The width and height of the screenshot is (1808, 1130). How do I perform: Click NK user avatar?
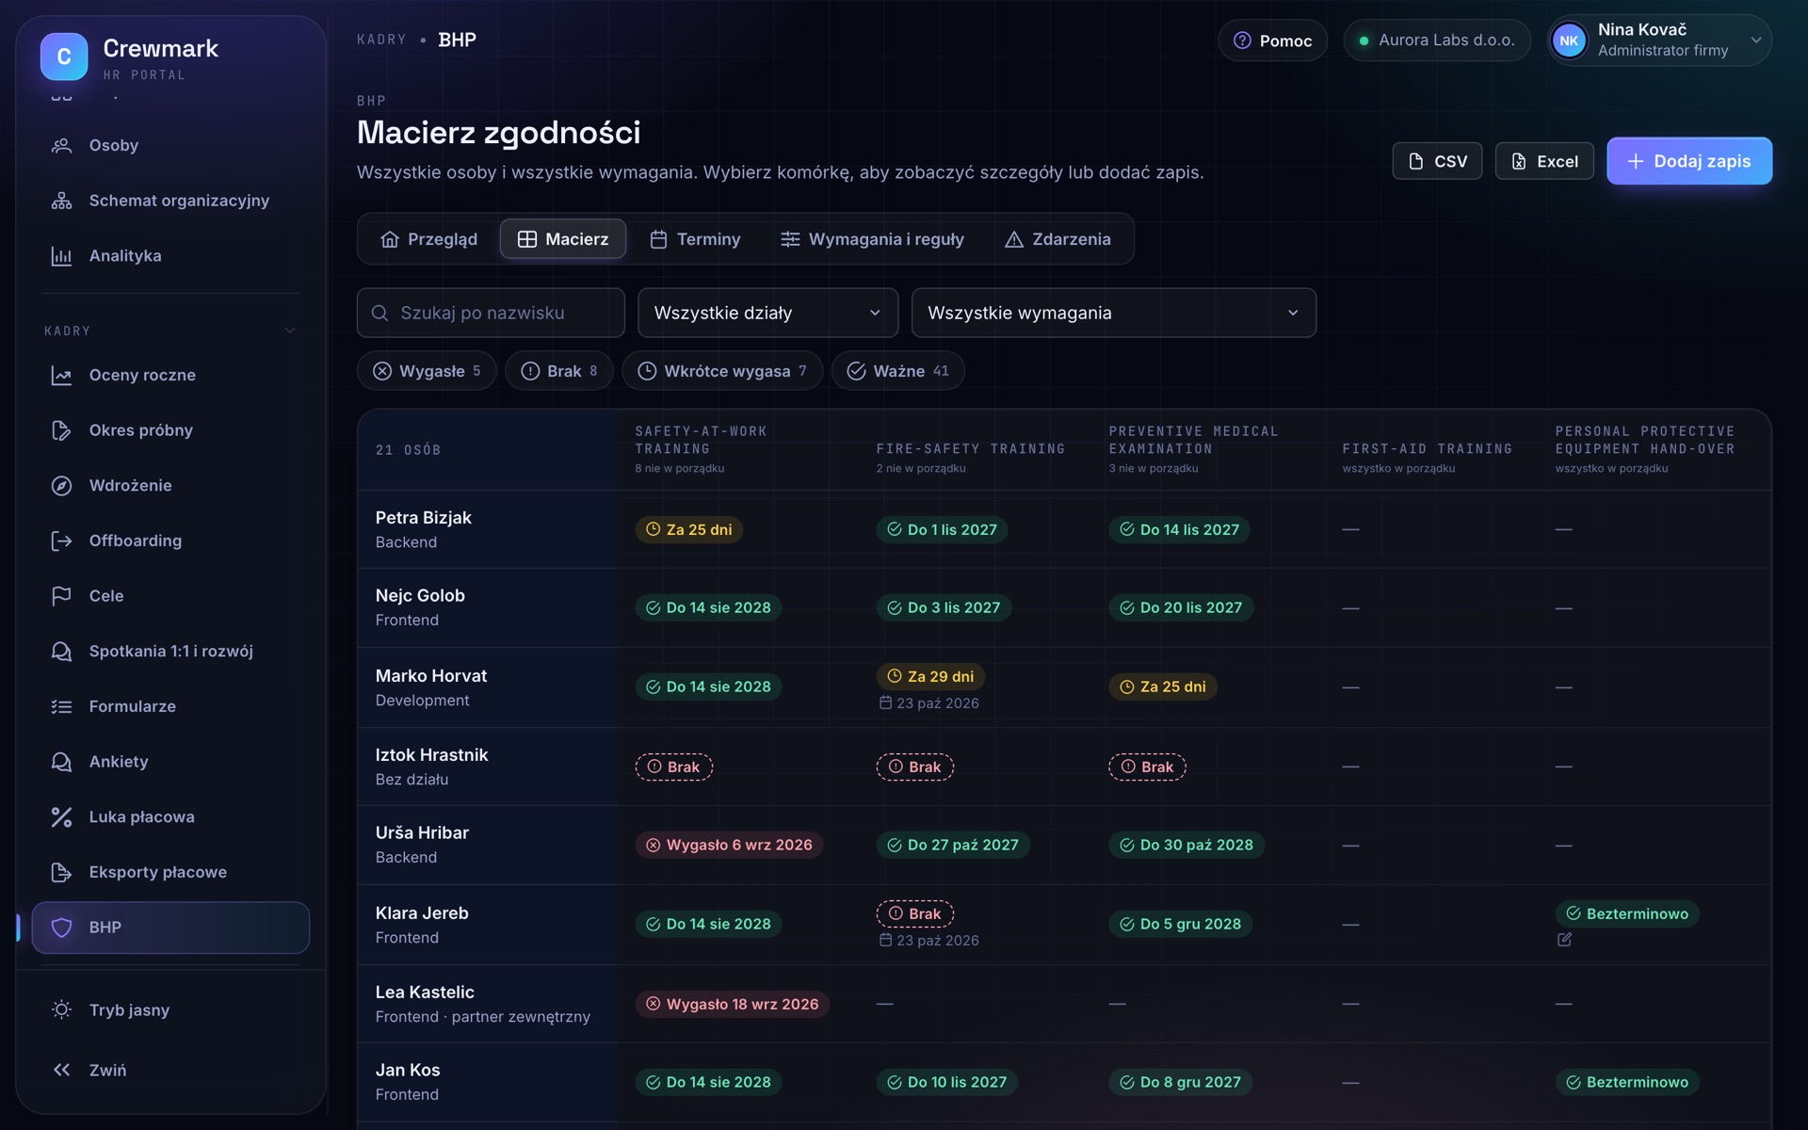point(1569,40)
